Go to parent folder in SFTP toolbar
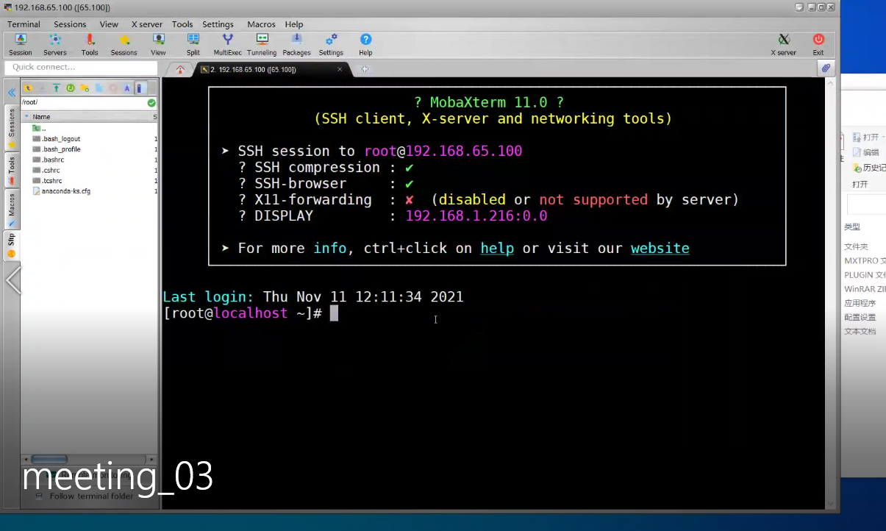This screenshot has height=531, width=886. point(28,88)
